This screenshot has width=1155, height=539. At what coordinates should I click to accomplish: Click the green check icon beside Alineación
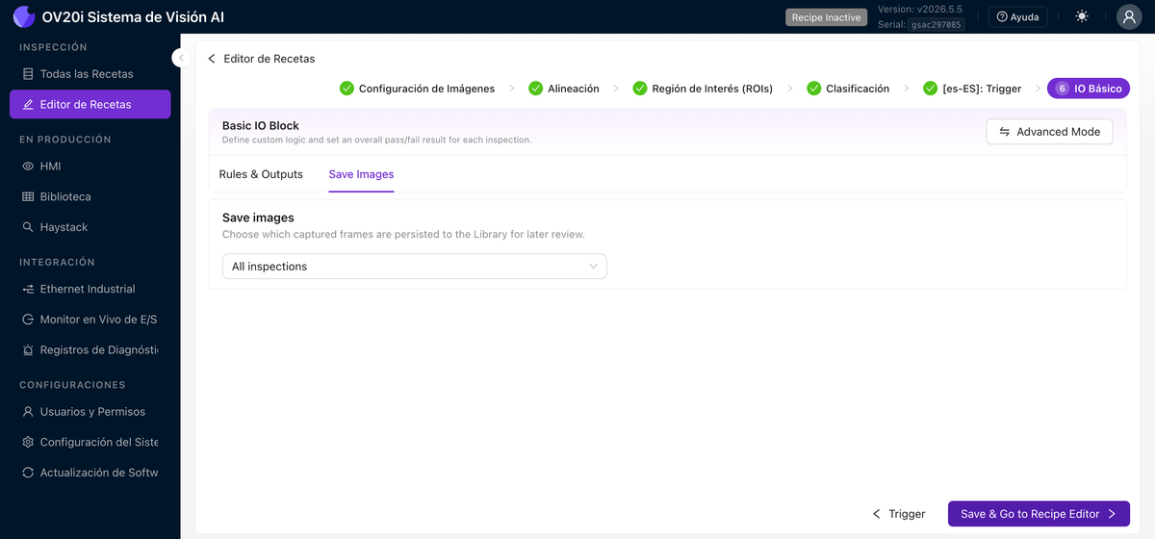coord(535,89)
